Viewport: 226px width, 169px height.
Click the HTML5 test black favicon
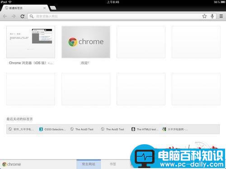click(133, 129)
